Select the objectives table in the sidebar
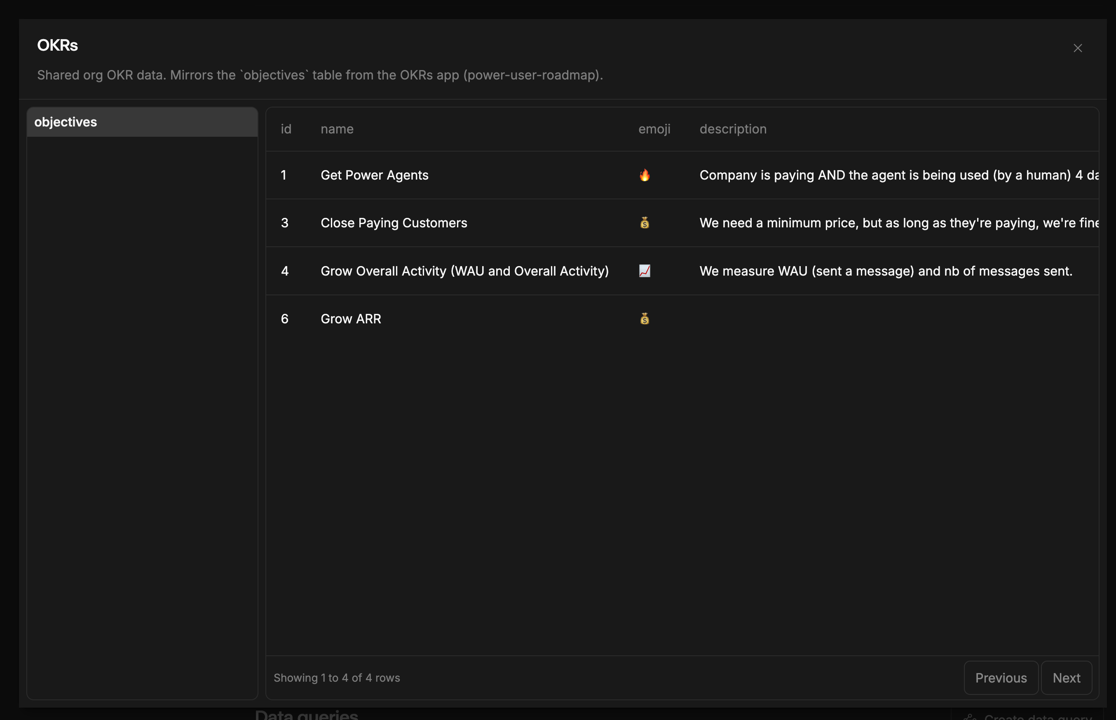Image resolution: width=1116 pixels, height=720 pixels. [x=142, y=122]
